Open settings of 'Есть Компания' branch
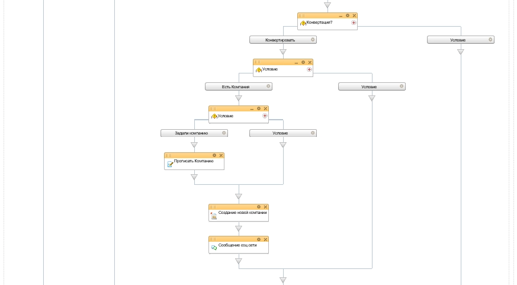Viewport: 517px width, 285px height. click(268, 87)
